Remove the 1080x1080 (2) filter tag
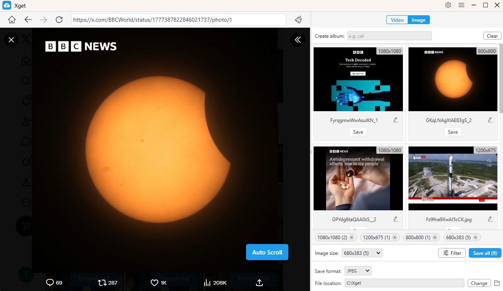Viewport: 503px width, 291px height. click(x=351, y=238)
